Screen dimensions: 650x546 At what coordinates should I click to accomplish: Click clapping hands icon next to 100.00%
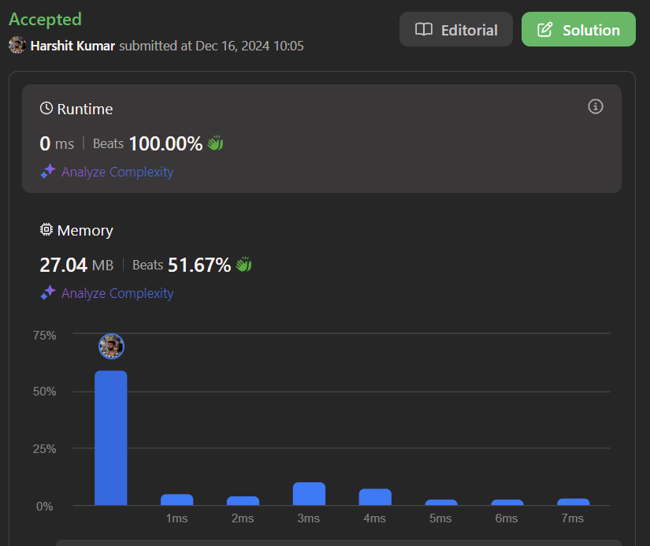[216, 143]
